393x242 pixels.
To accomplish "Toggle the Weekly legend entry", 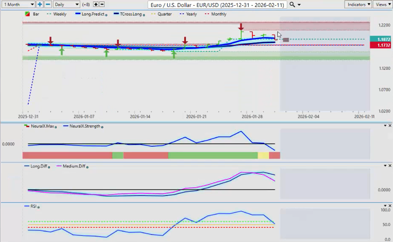I will pos(57,14).
